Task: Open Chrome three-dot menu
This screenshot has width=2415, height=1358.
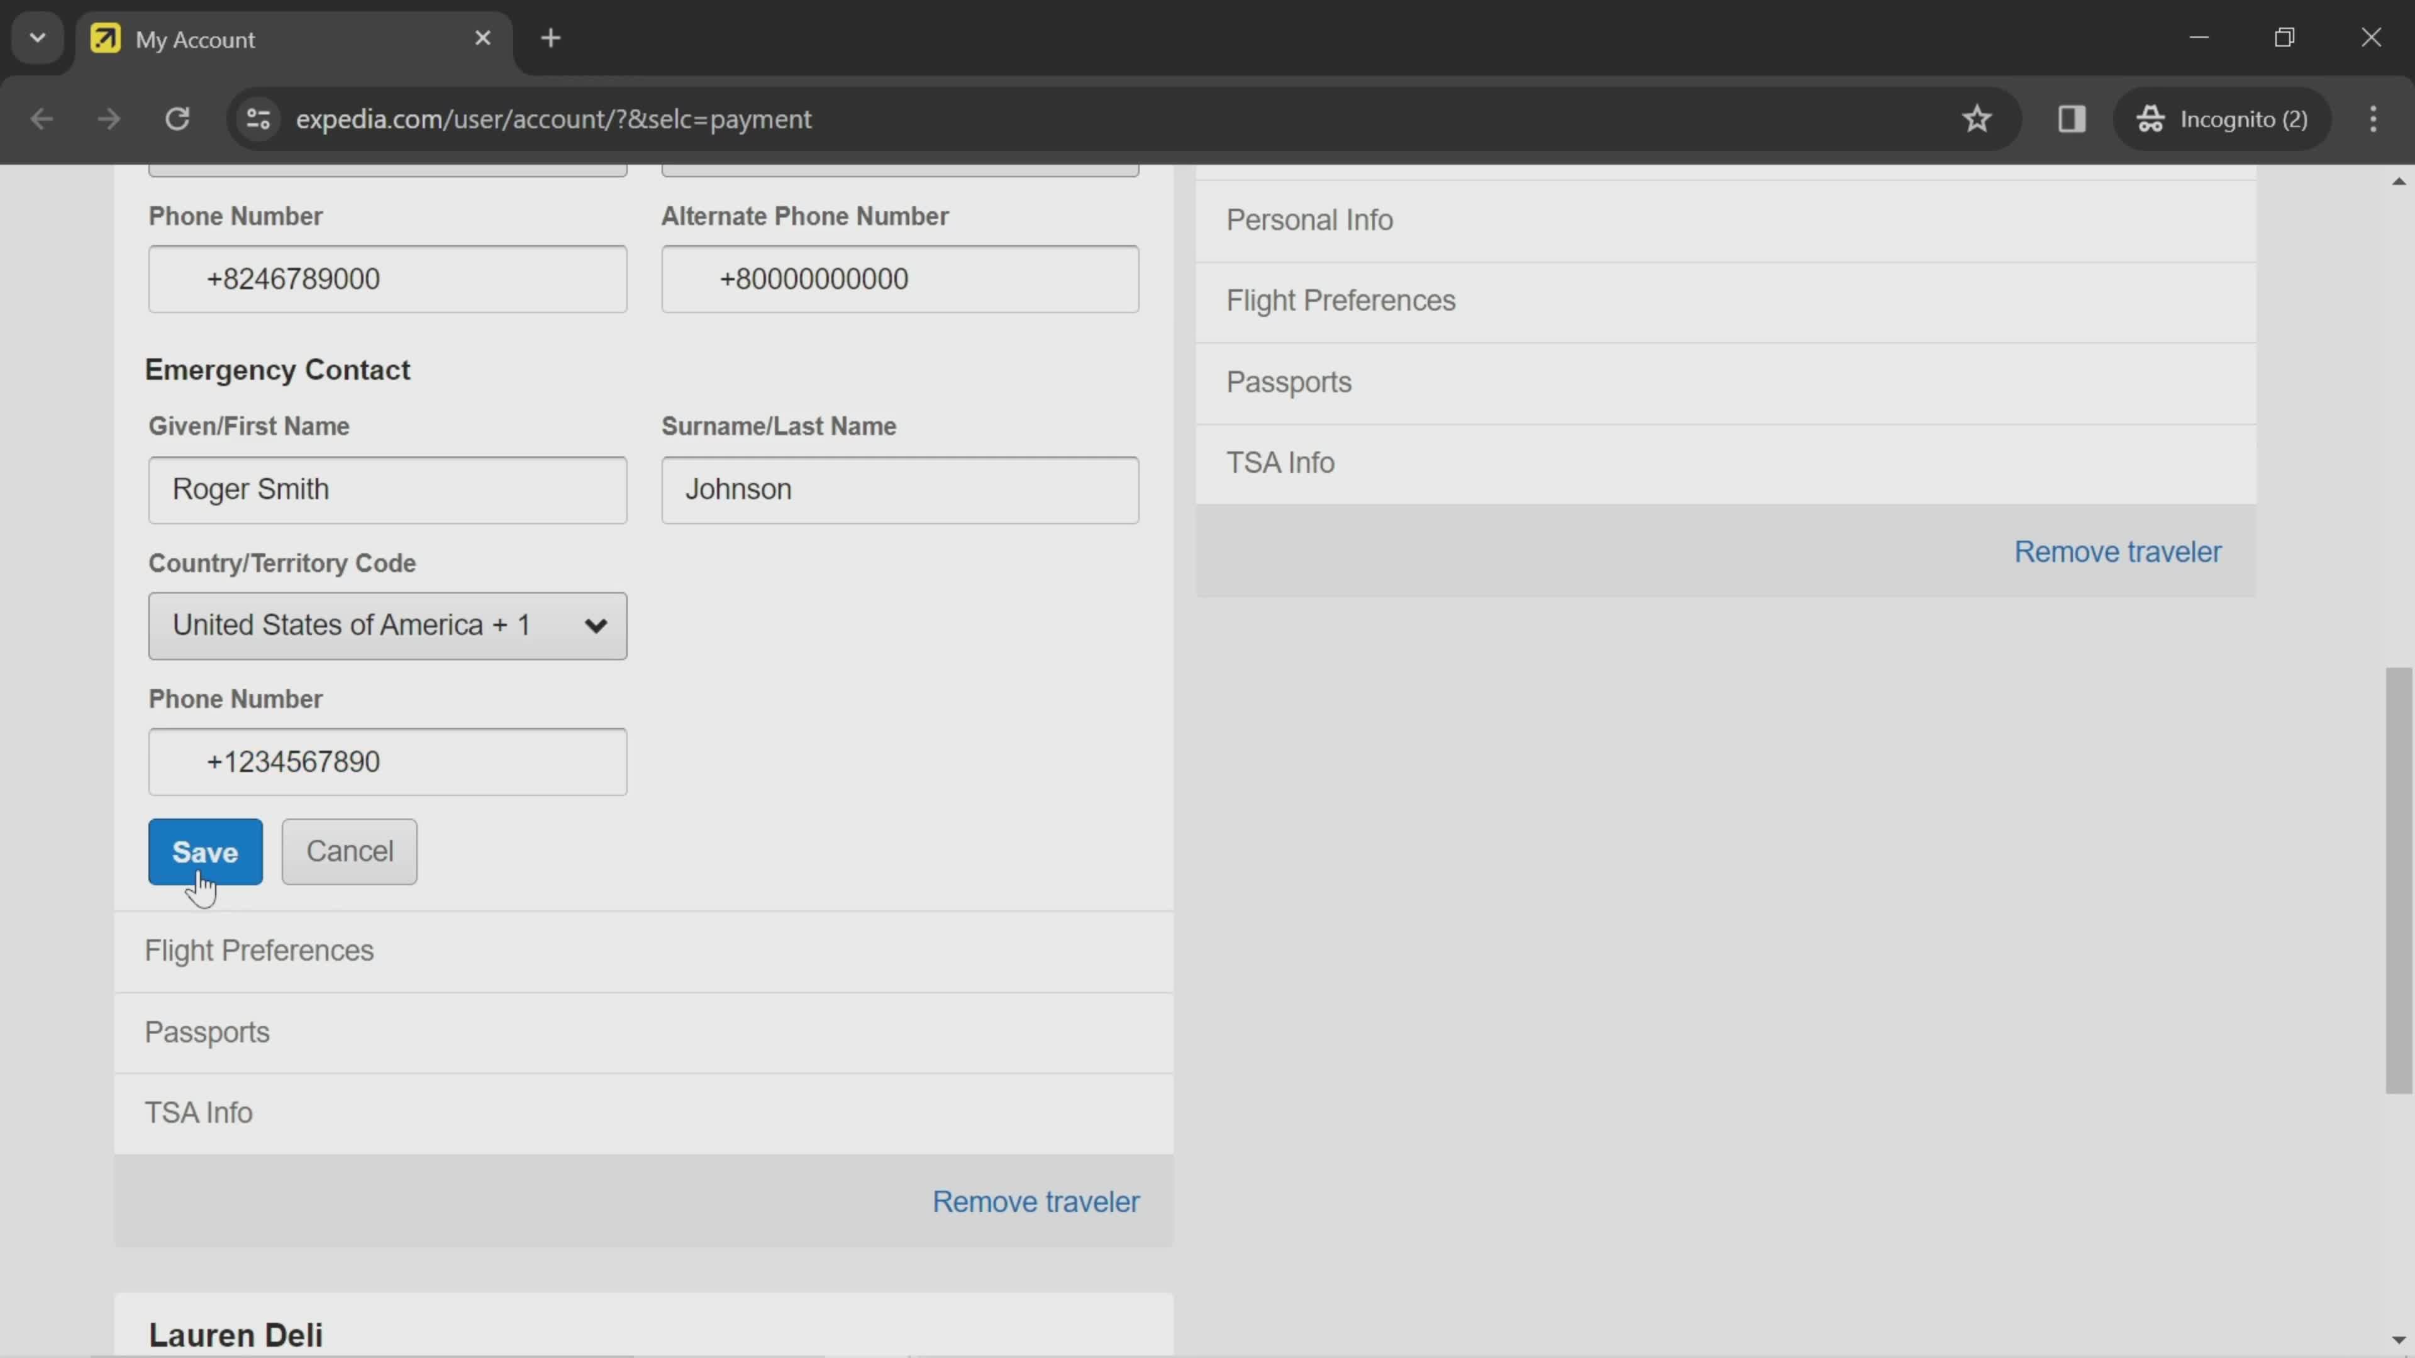Action: (x=2373, y=119)
